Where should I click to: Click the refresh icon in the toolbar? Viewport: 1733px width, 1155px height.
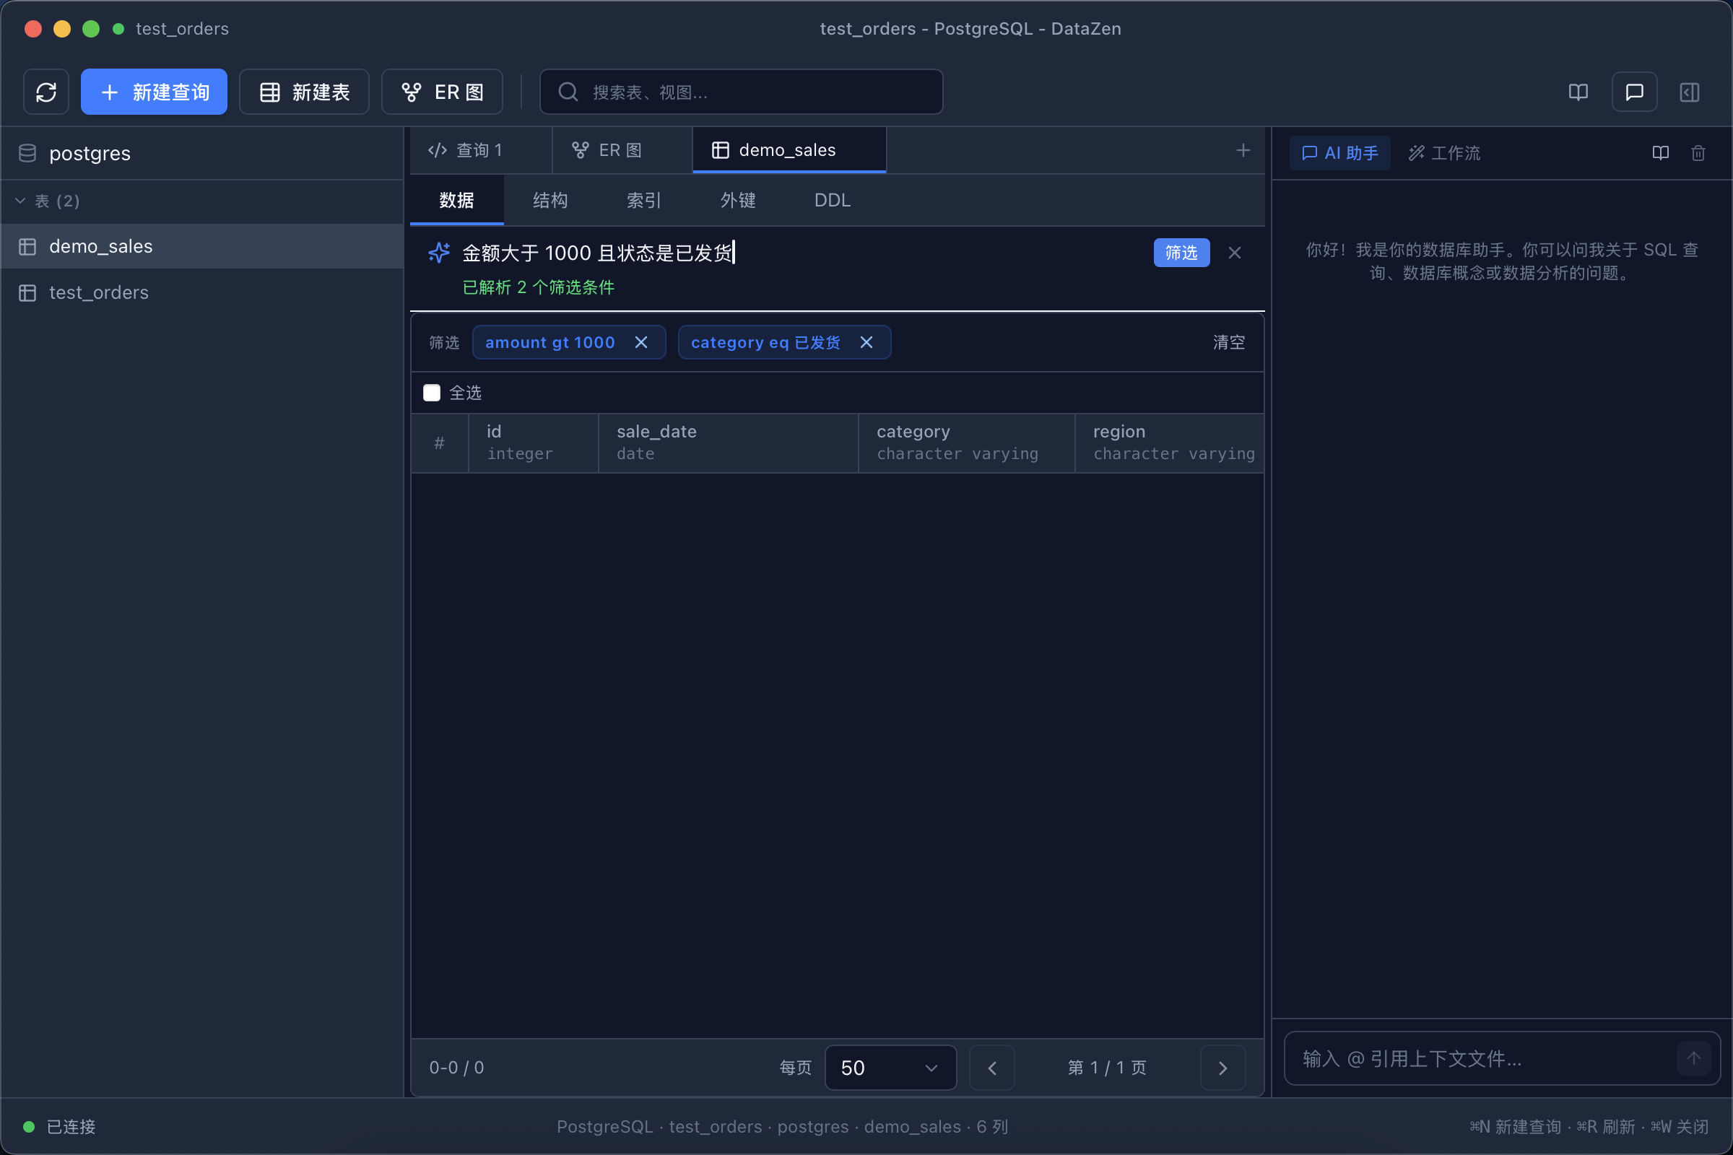pyautogui.click(x=45, y=92)
